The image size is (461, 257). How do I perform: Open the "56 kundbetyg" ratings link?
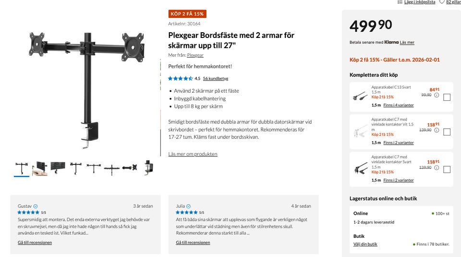pos(215,78)
